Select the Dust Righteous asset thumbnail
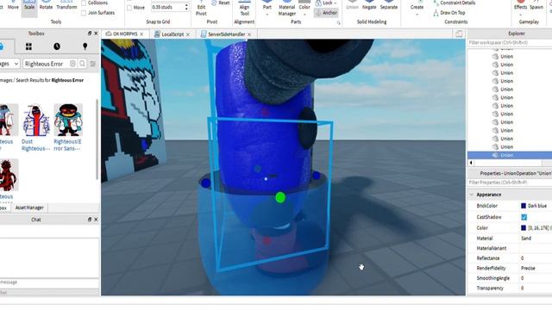Viewport: 552px width, 310px height. [x=36, y=120]
